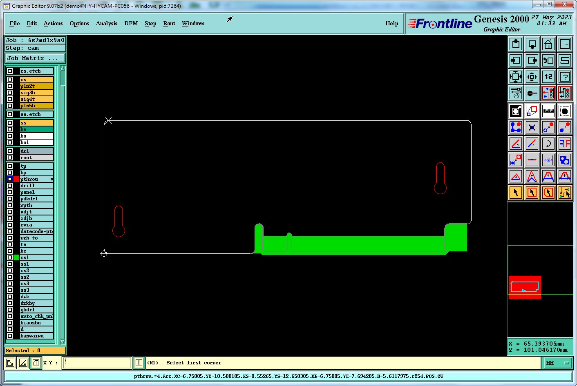Click the pan down icon
577x386 pixels.
(x=532, y=44)
